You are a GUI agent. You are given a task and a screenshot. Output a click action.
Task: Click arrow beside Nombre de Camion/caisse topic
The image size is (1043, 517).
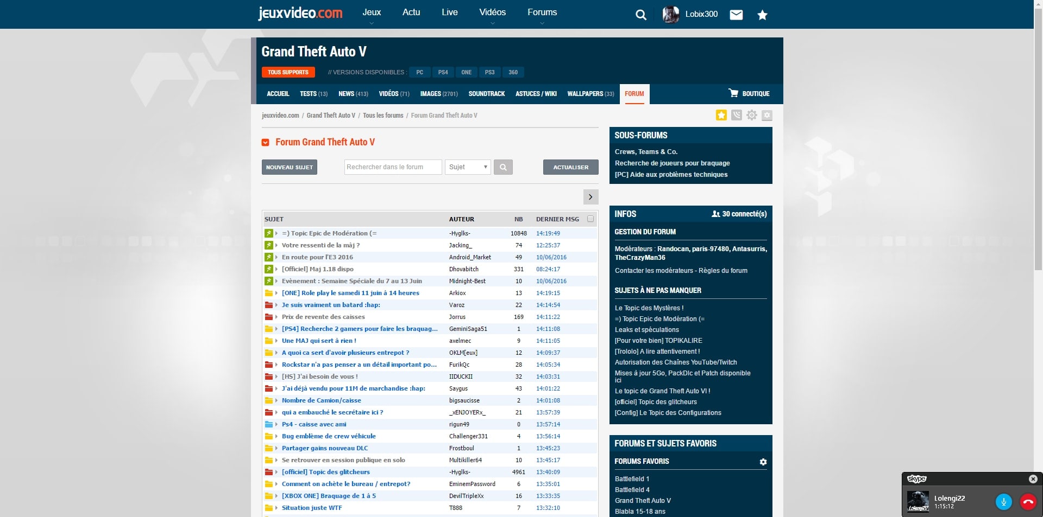pyautogui.click(x=277, y=400)
